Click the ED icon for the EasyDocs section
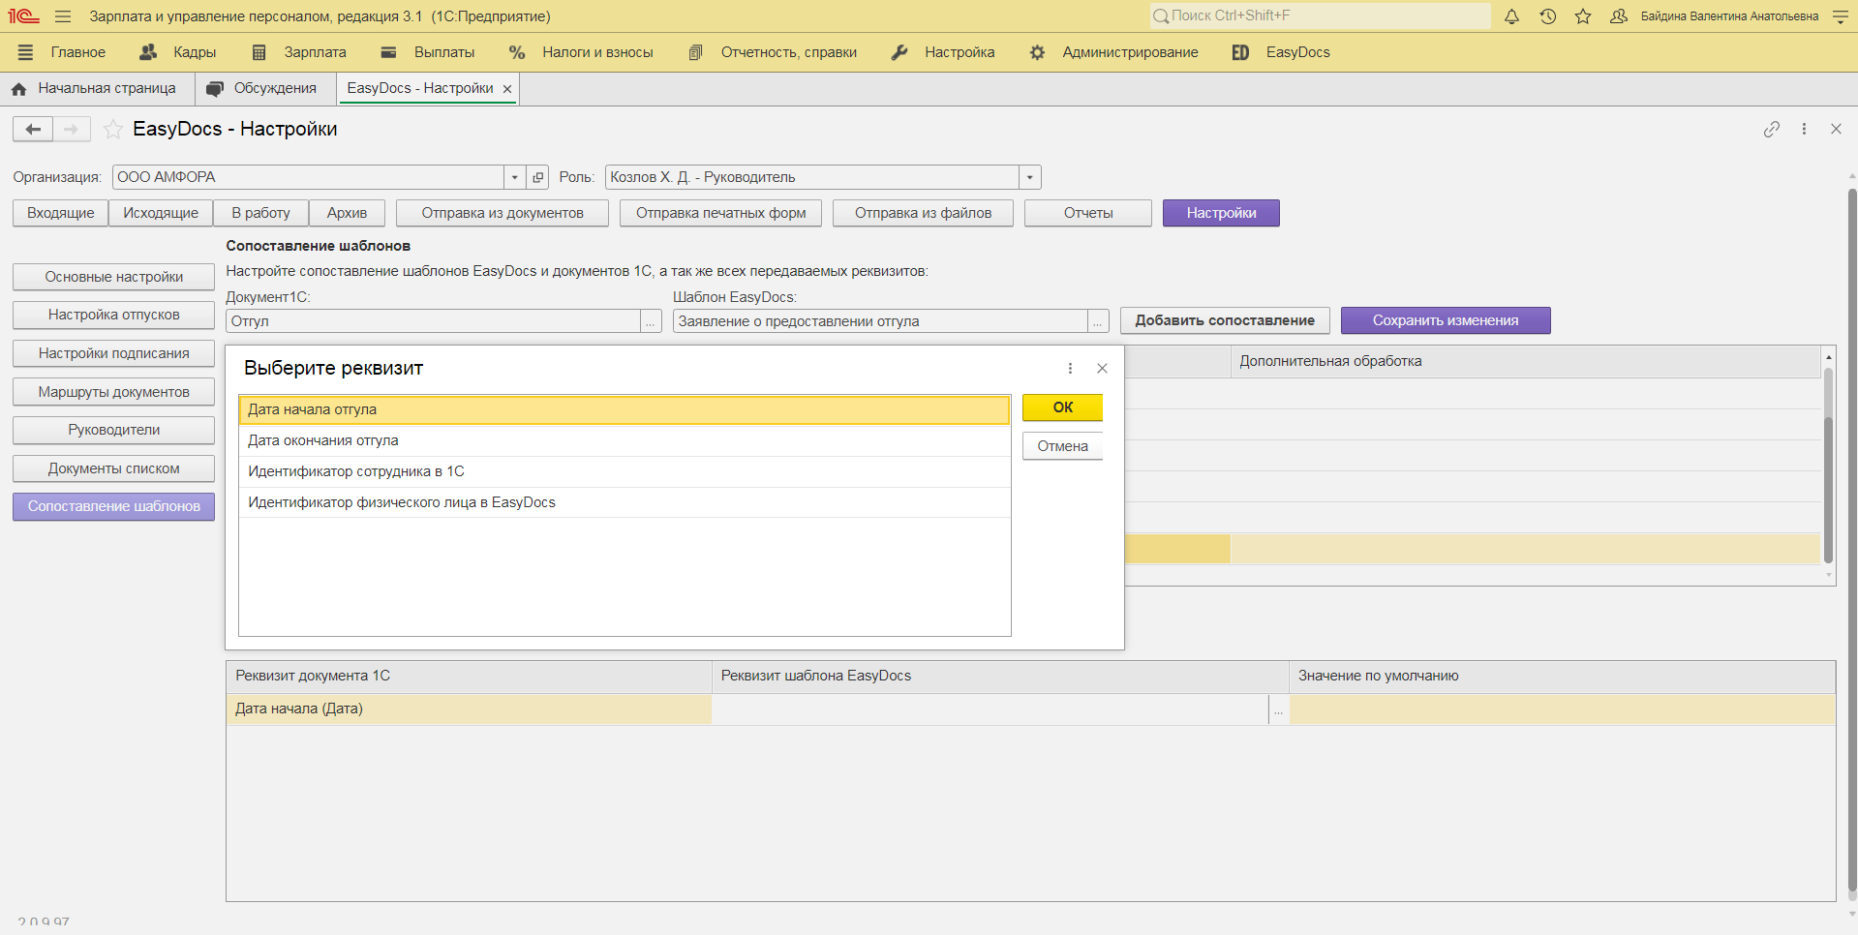This screenshot has width=1858, height=935. [x=1240, y=52]
